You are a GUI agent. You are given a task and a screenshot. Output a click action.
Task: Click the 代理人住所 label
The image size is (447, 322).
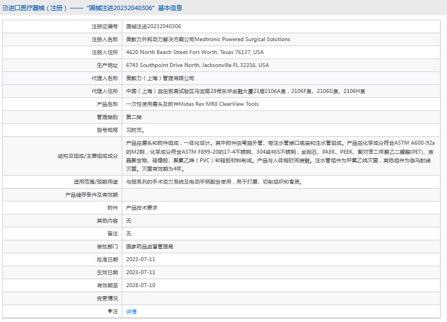point(105,91)
